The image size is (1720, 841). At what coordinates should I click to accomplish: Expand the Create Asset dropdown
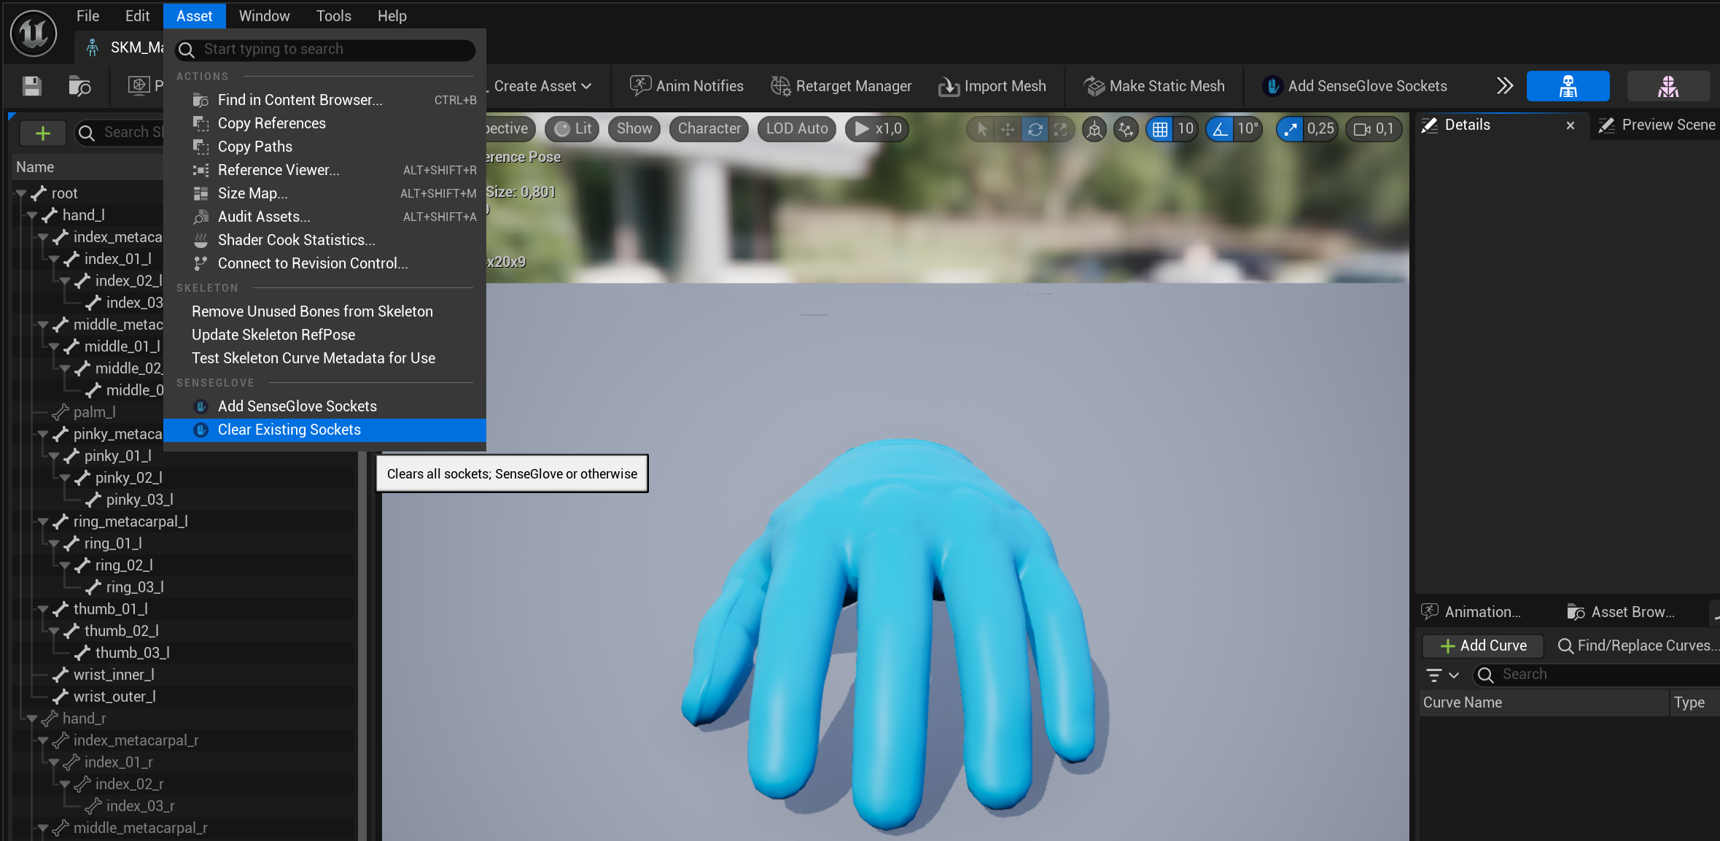coord(537,86)
